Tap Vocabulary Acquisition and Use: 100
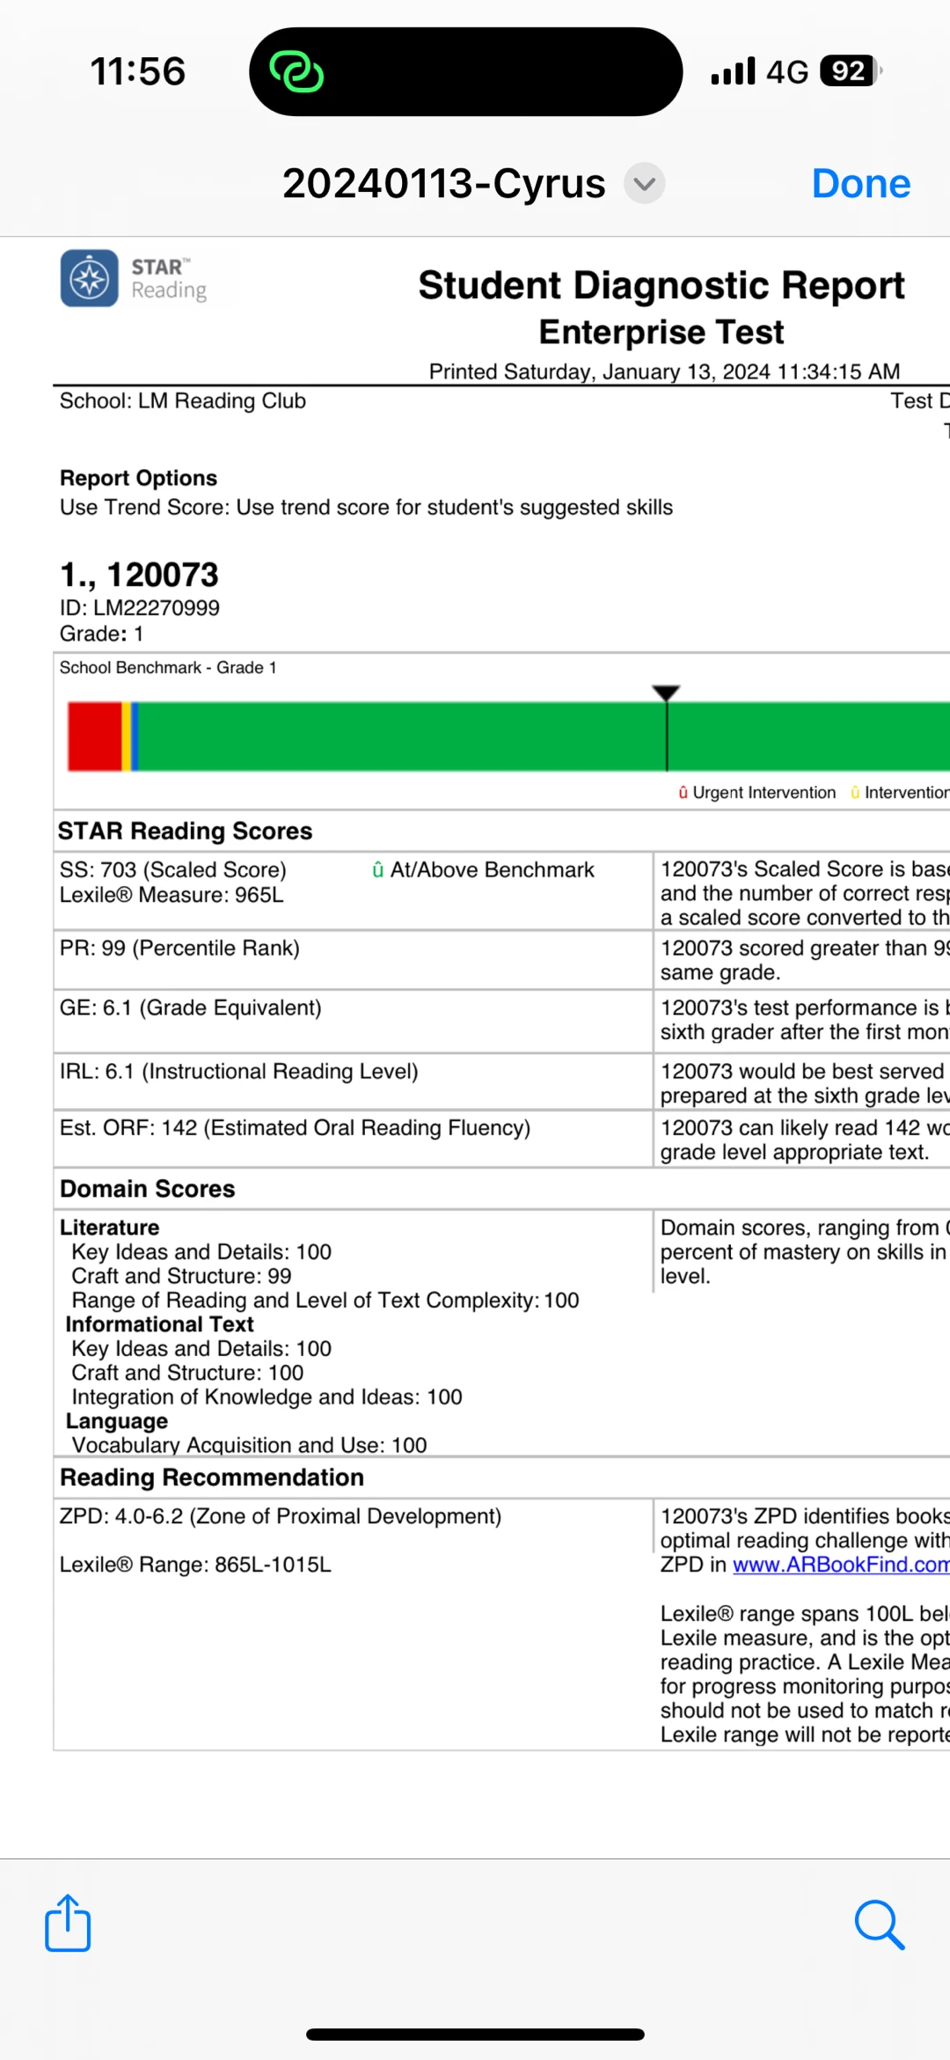950x2060 pixels. coord(249,1445)
